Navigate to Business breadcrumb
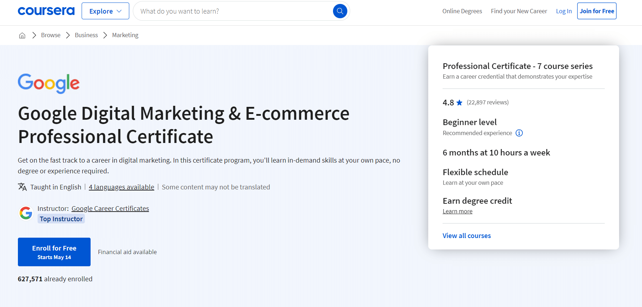This screenshot has height=307, width=642. [x=86, y=35]
